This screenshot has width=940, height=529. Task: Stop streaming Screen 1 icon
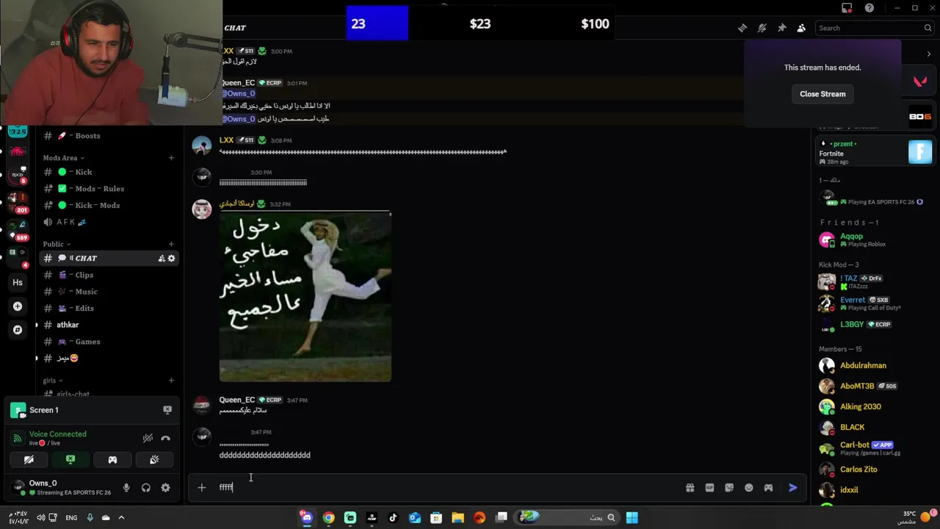(x=167, y=410)
